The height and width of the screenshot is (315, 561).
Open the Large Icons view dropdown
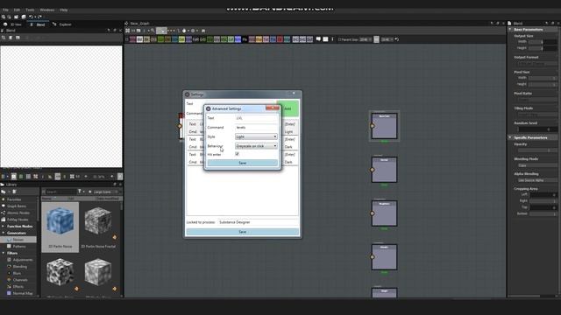click(104, 192)
